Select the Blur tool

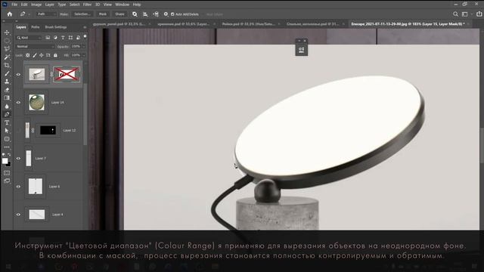7,107
